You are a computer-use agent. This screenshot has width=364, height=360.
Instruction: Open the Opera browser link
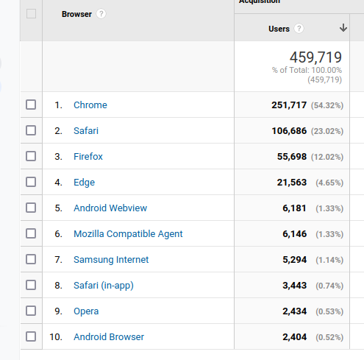pos(86,311)
